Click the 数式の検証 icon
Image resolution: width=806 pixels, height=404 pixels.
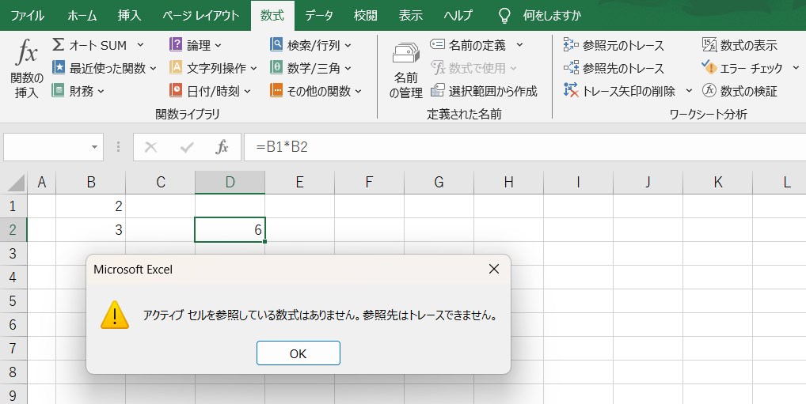709,91
